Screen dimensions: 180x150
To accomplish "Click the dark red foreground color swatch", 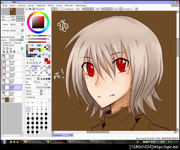I will [46, 60].
